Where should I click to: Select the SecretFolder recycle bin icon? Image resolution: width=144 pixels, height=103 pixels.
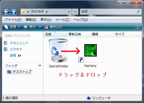tap(58, 50)
